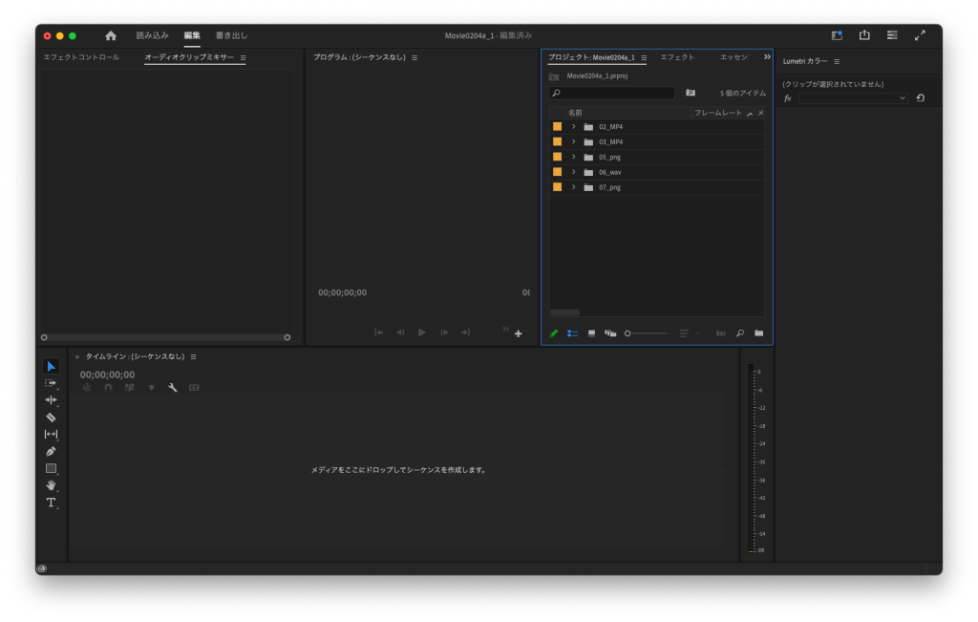
Task: Choose the Type (T) tool
Action: pyautogui.click(x=51, y=503)
